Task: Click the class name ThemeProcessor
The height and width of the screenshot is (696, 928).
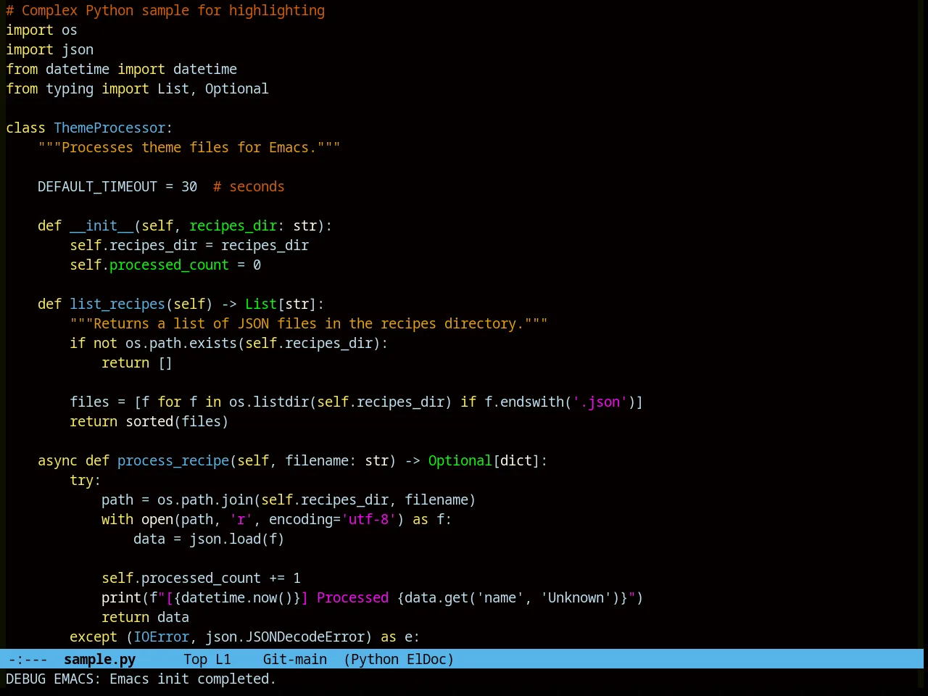Action: coord(109,128)
